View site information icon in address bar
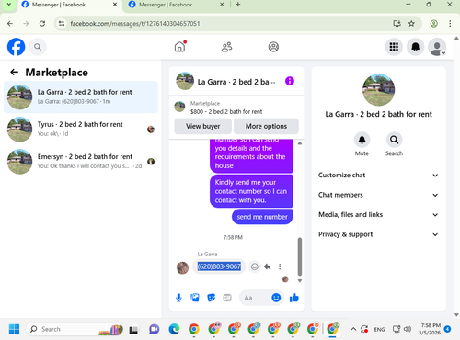The image size is (460, 340). click(x=62, y=24)
